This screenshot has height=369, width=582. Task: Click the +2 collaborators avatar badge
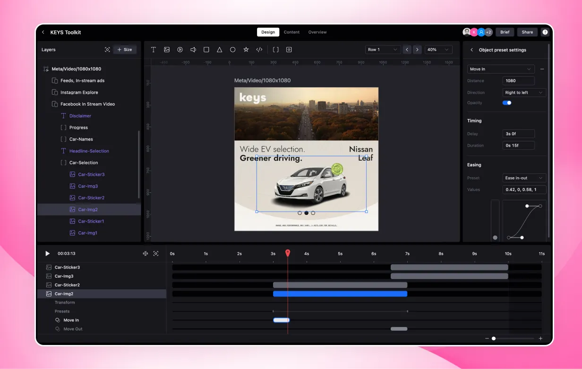click(x=488, y=32)
